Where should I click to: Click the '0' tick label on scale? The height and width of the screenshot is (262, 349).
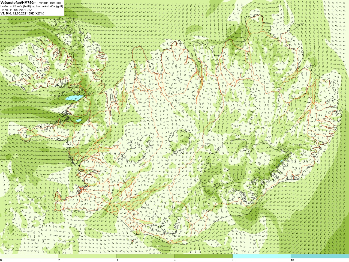1,260
